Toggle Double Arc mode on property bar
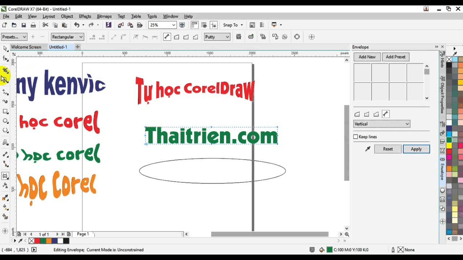Image resolution: width=463 pixels, height=260 pixels. point(196,37)
